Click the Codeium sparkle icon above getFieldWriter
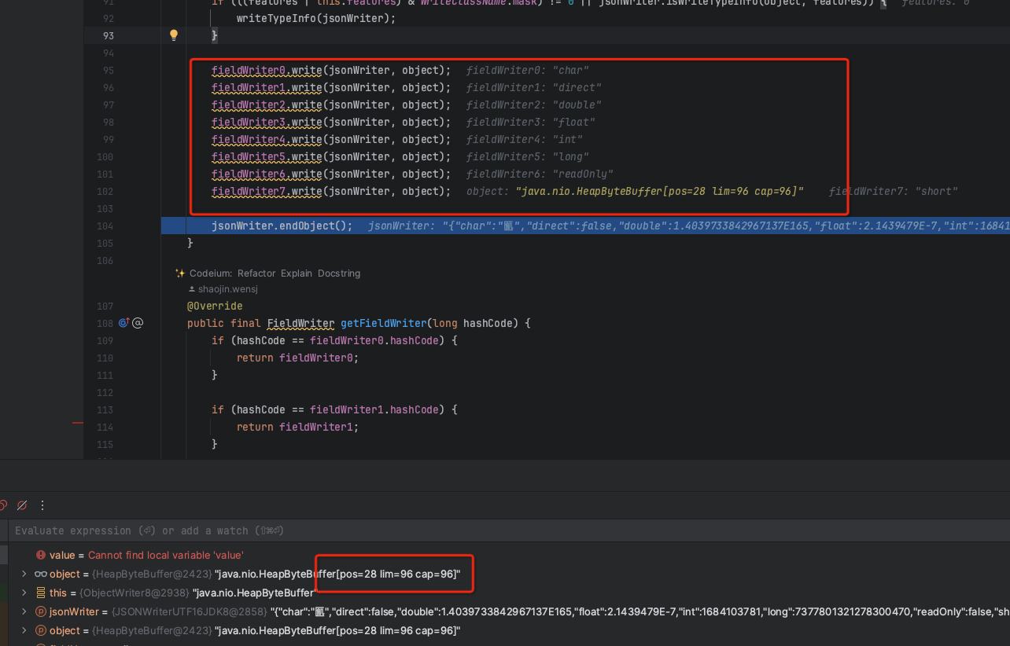This screenshot has width=1010, height=646. pyautogui.click(x=180, y=273)
